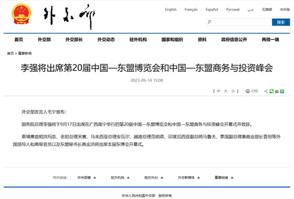The height and width of the screenshot is (199, 294).
Task: Share article via WeChat icon
Action: [271, 91]
